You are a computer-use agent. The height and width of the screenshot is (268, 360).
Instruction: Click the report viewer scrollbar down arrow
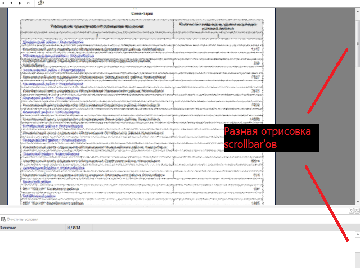358,202
